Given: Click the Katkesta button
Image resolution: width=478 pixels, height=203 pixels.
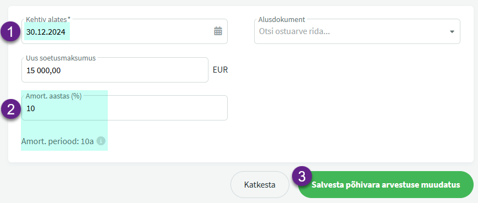Looking at the screenshot, I should click(260, 185).
